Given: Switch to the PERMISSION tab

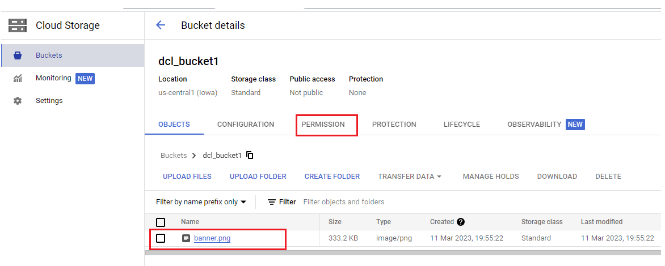Looking at the screenshot, I should click(323, 125).
